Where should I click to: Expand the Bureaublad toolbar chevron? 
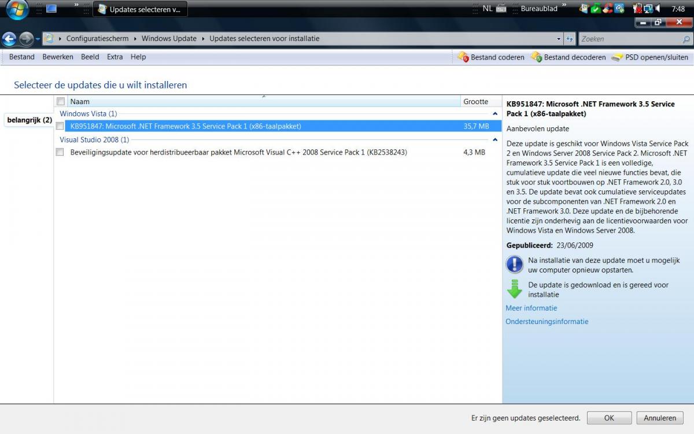pos(564,6)
